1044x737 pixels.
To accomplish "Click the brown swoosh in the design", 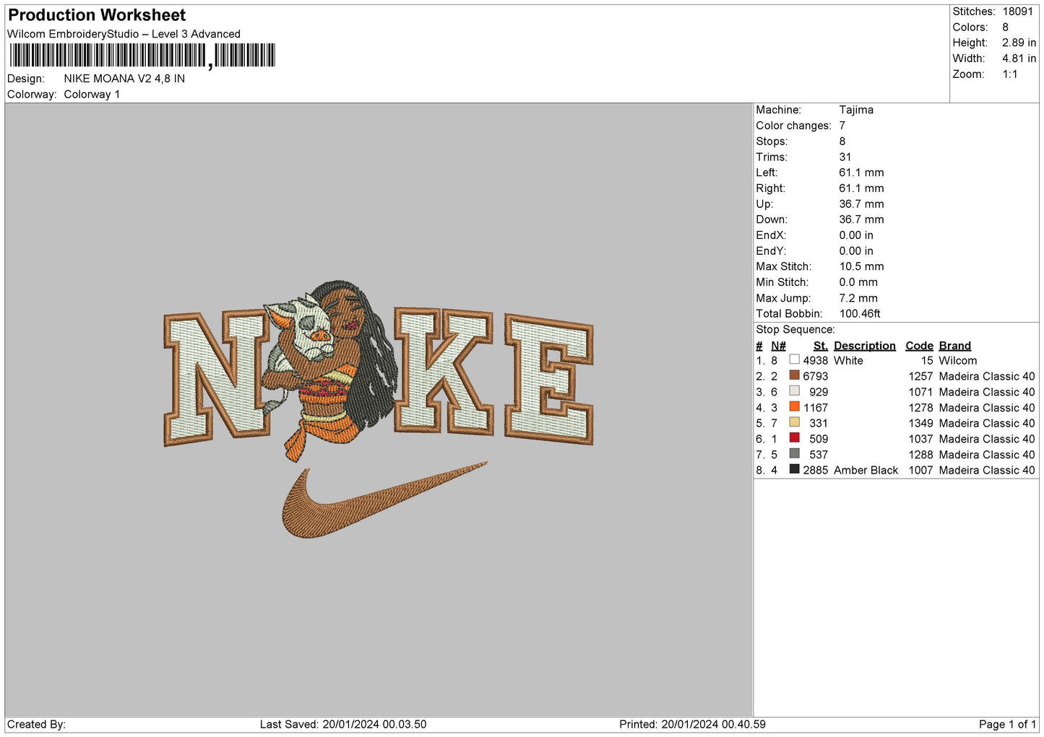I will (384, 500).
